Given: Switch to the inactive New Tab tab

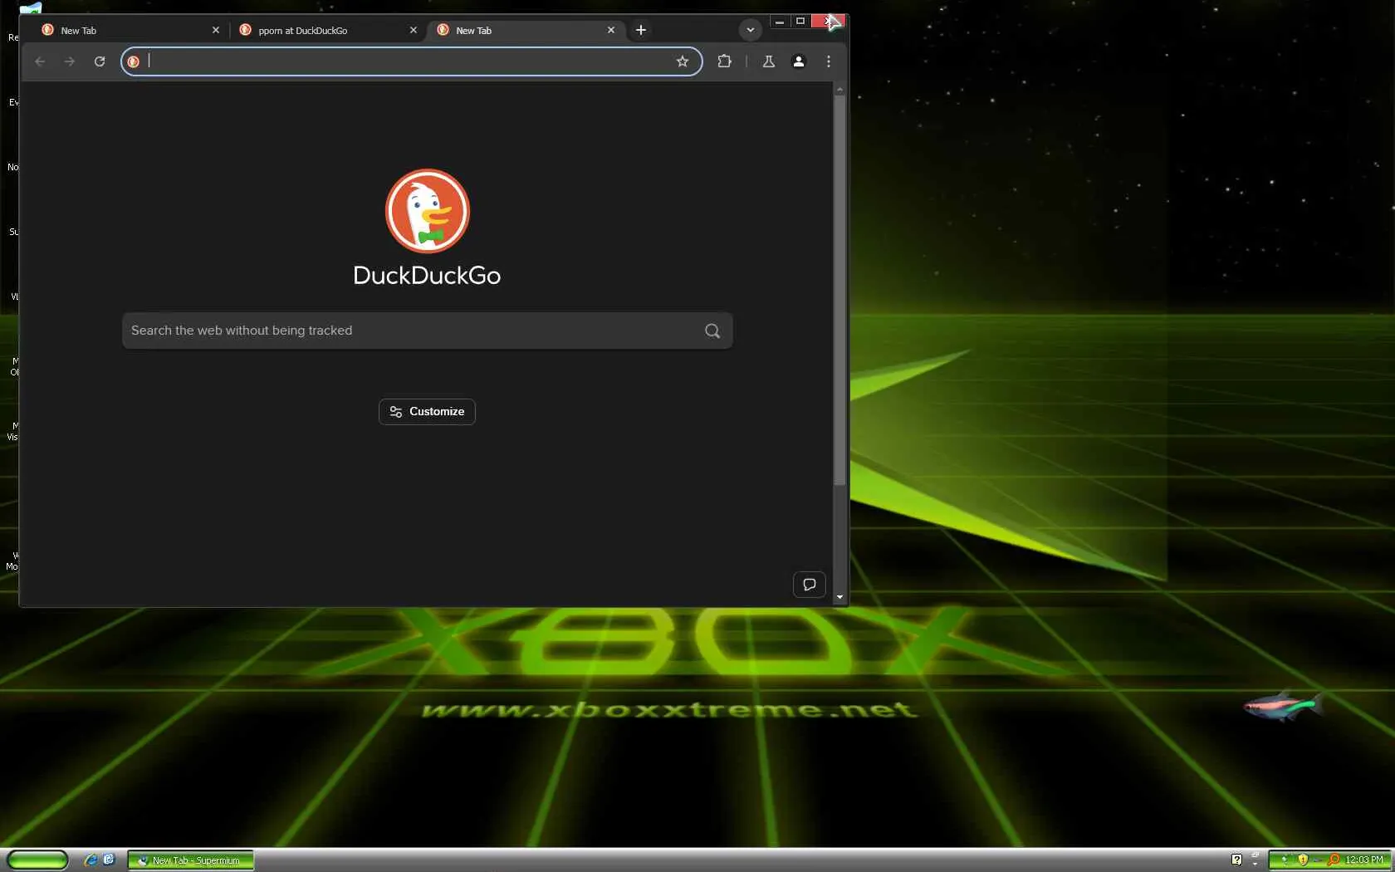Looking at the screenshot, I should [129, 30].
